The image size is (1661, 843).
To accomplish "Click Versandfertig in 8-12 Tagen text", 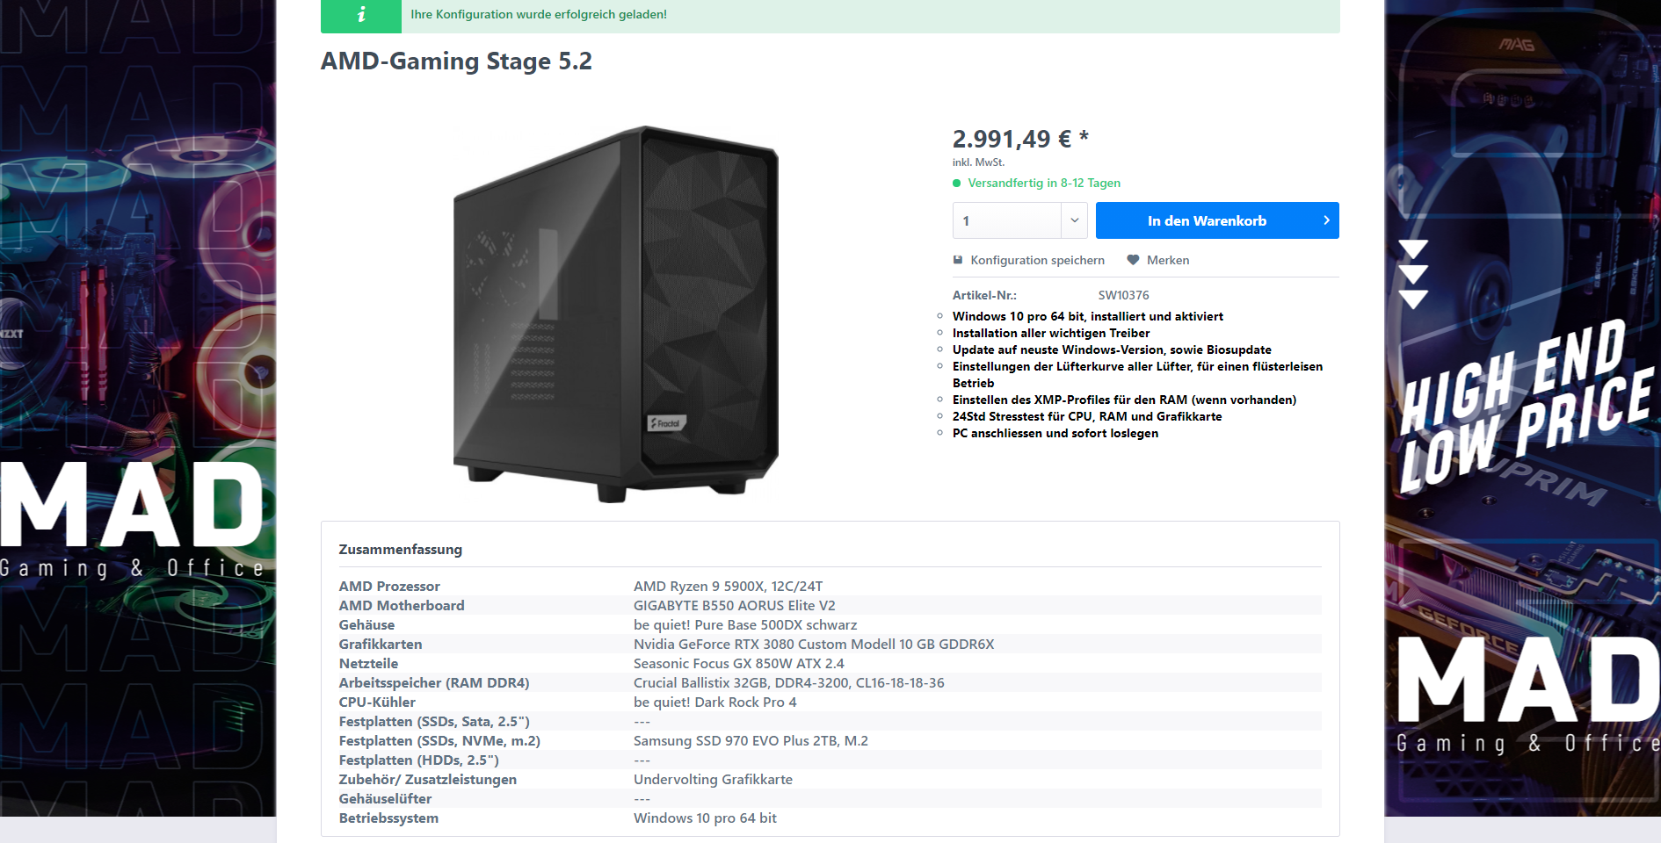I will (1044, 183).
